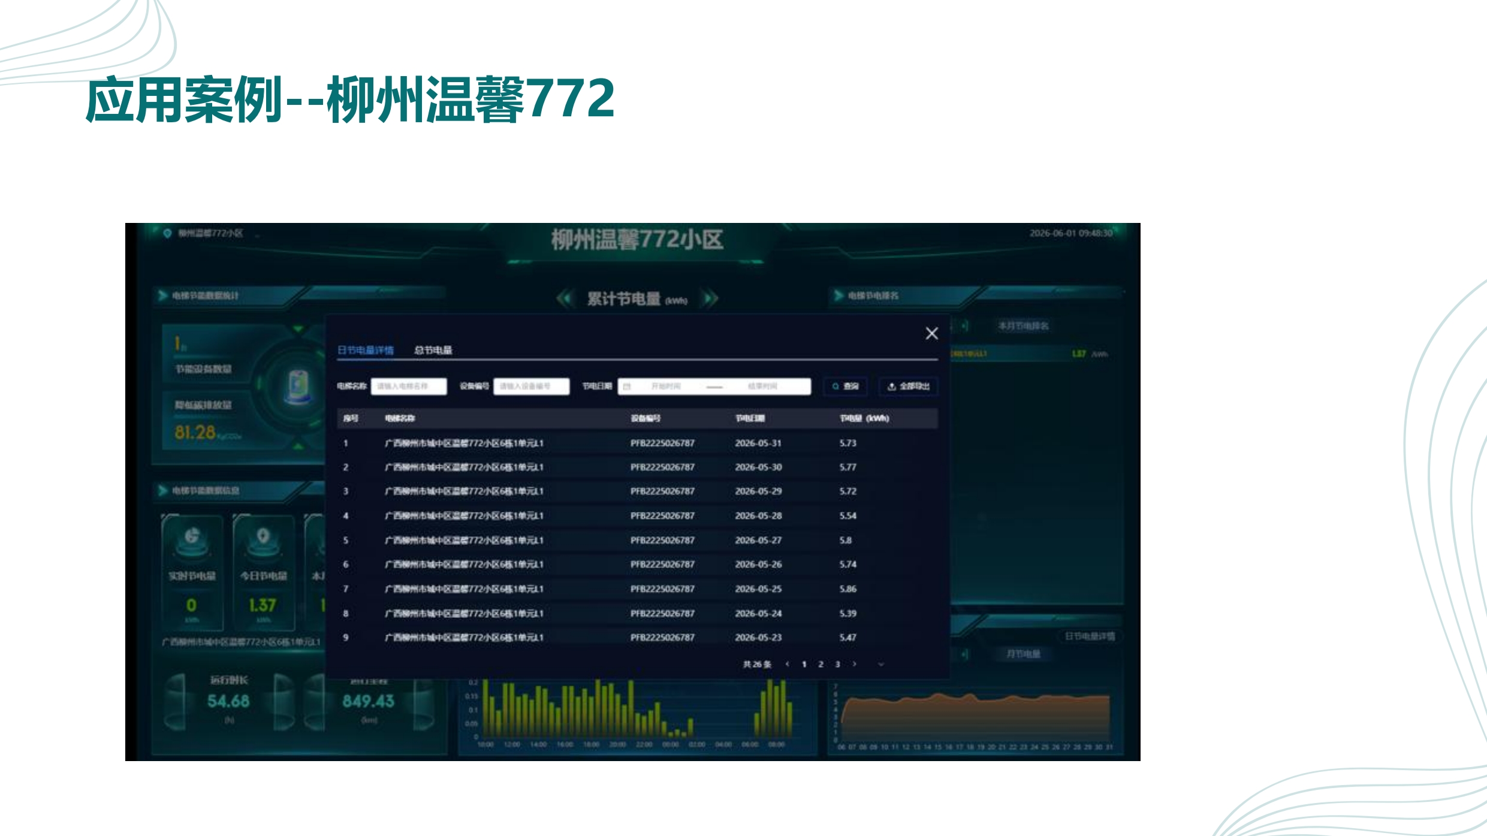Screen dimensions: 1487x836
Task: Click the arrow icon left of 本月节电排名
Action: click(x=965, y=326)
